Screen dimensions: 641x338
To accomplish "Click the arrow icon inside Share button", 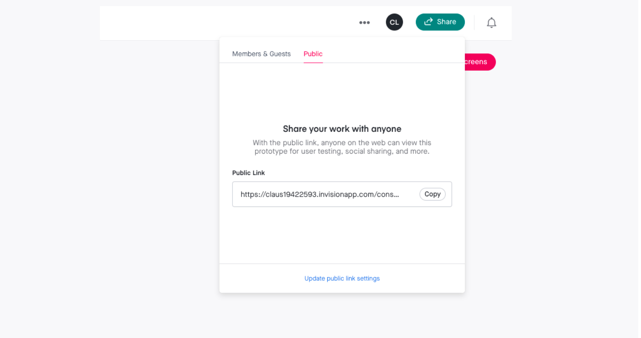I will pyautogui.click(x=428, y=21).
